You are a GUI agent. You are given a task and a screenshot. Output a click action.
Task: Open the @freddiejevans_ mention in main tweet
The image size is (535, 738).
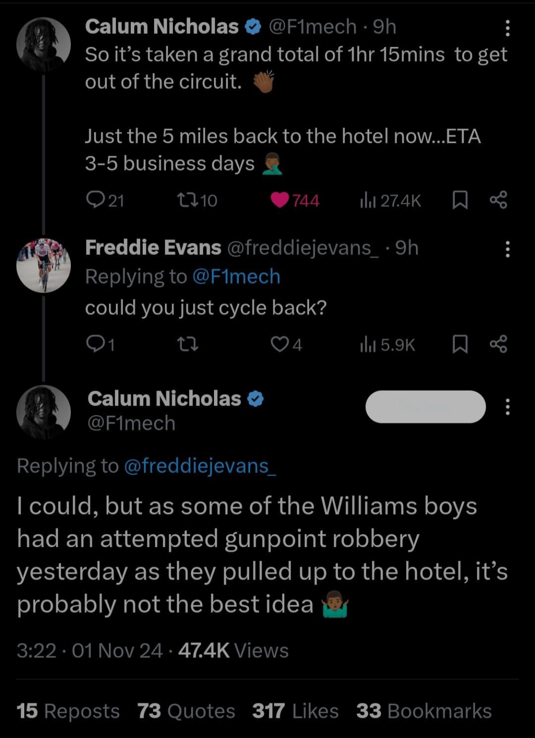click(200, 466)
